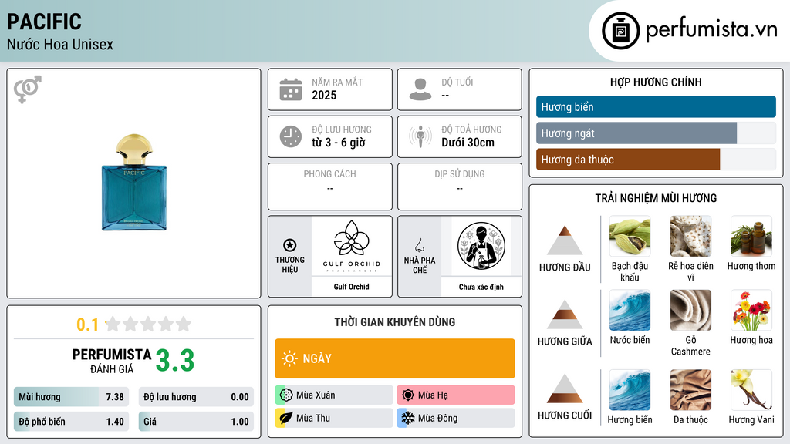Click the star rating row
Image resolution: width=790 pixels, height=444 pixels.
[133, 325]
